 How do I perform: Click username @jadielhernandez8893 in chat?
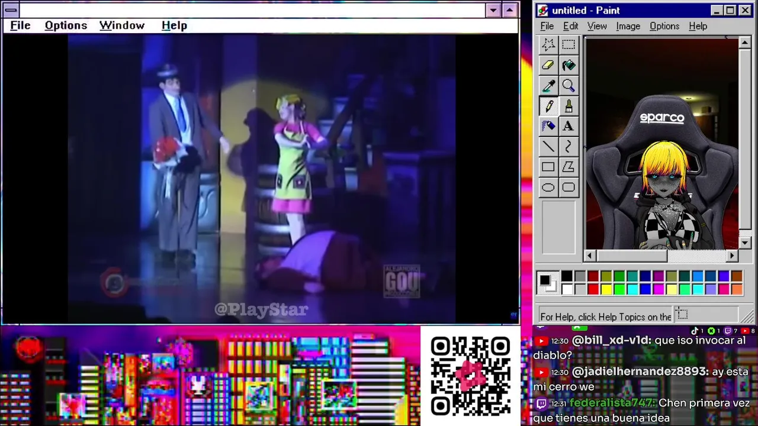click(640, 372)
